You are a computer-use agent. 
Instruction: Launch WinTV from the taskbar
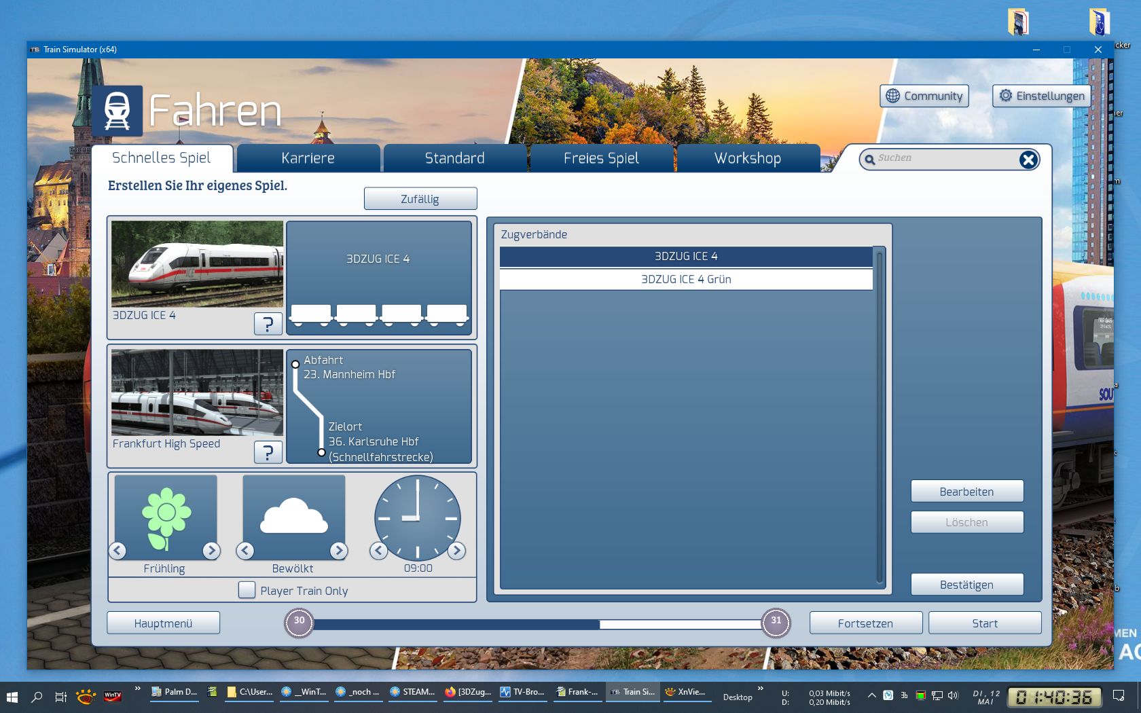(113, 696)
